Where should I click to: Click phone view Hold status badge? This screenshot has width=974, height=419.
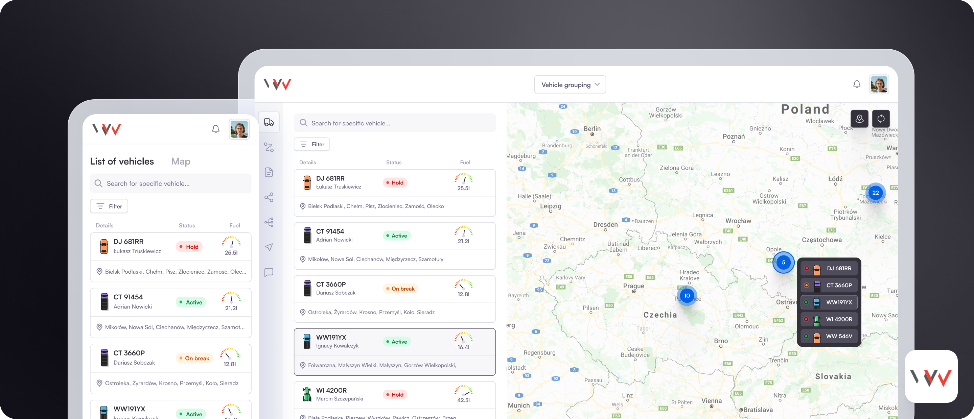190,247
